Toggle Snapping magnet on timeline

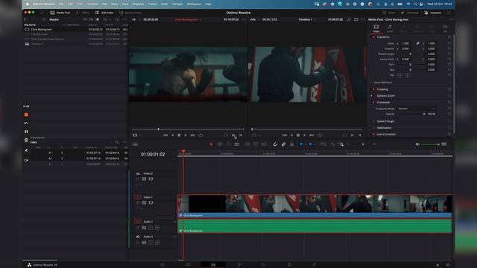click(275, 144)
